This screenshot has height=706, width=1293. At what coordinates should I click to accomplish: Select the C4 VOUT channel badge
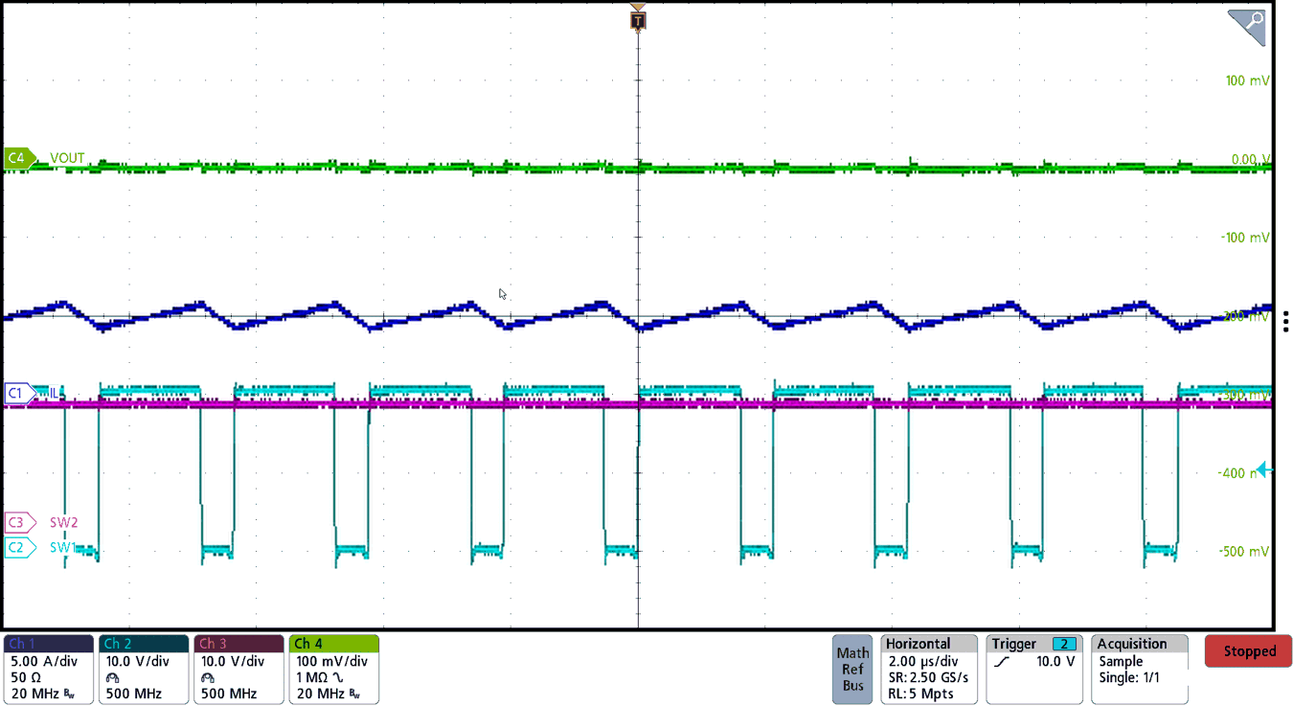point(18,159)
